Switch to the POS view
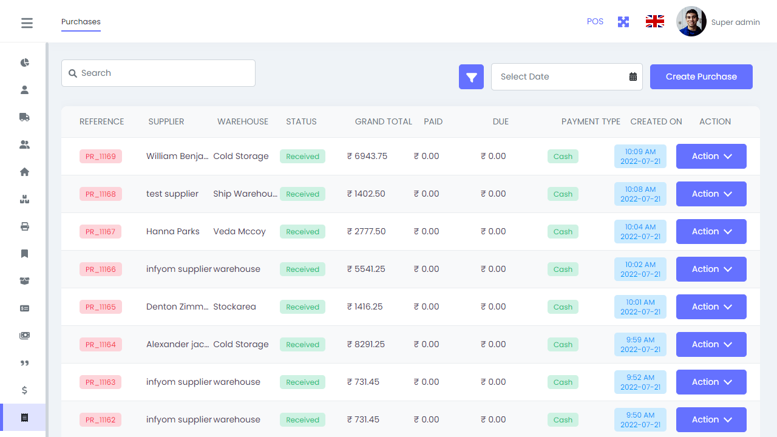777x437 pixels. [x=595, y=21]
